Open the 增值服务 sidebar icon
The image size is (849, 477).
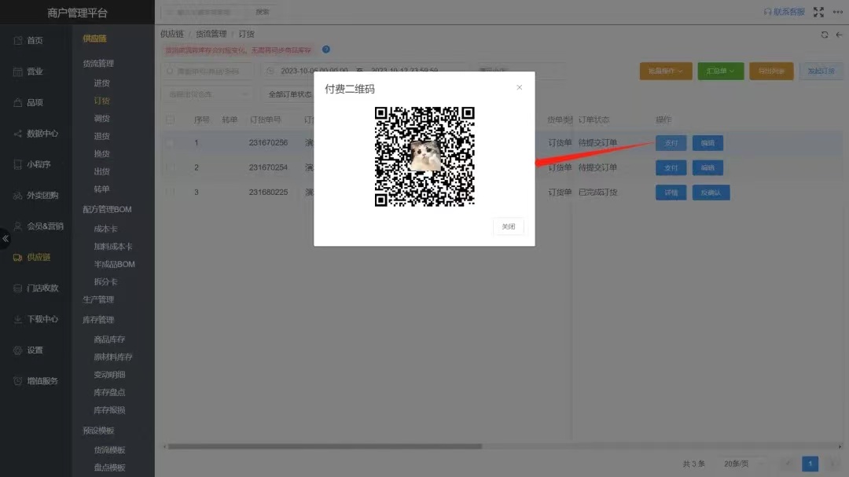click(18, 381)
